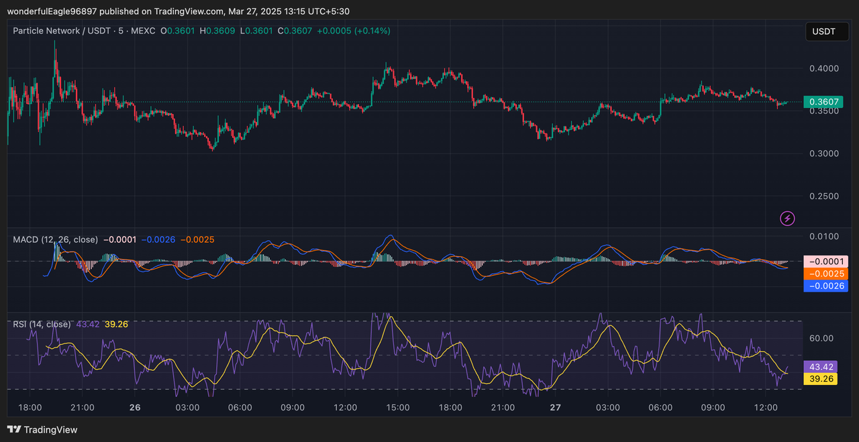Select the MACD (12, 26, close) legend
Screen dimensions: 859x442
[56, 239]
